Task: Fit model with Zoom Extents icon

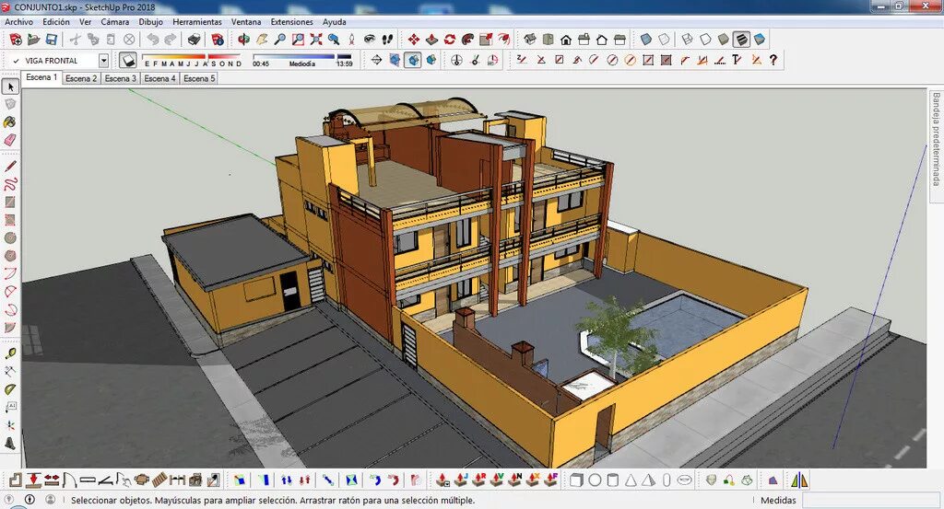Action: pyautogui.click(x=316, y=40)
